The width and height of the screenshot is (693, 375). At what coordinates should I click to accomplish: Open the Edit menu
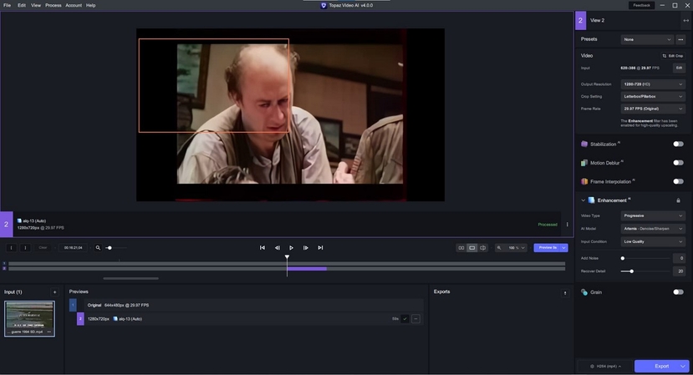point(21,5)
